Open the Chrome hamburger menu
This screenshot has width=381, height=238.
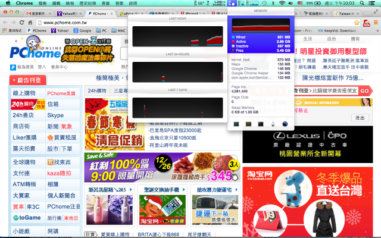point(376,23)
